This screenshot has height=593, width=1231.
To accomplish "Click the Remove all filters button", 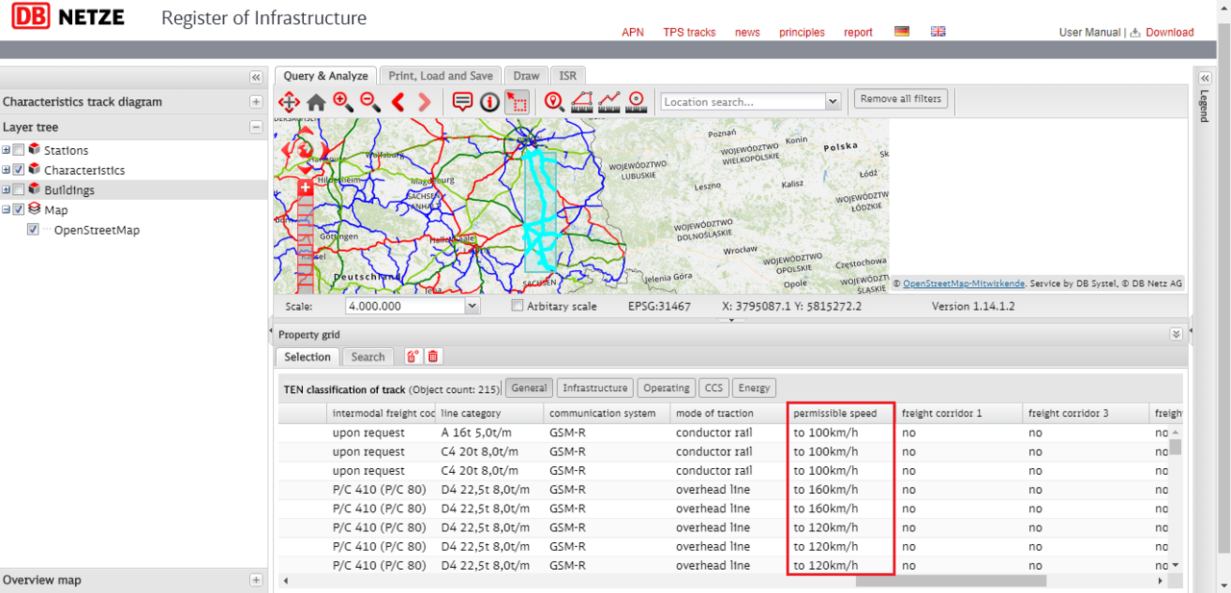I will point(901,99).
